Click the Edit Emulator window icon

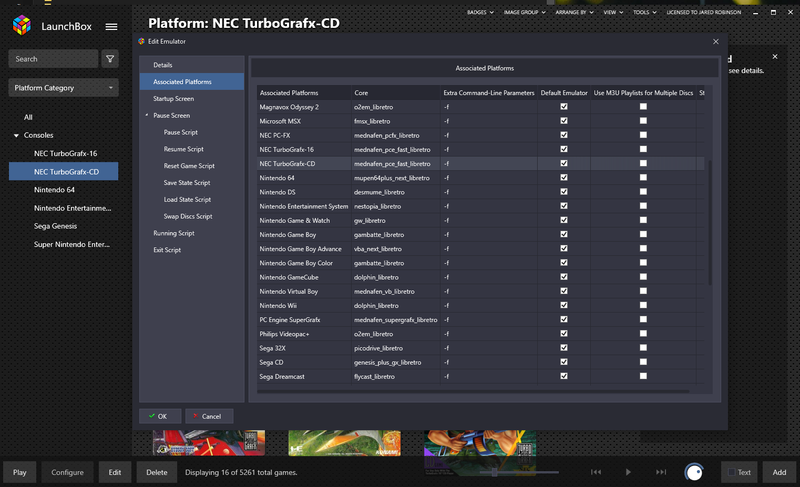[141, 41]
